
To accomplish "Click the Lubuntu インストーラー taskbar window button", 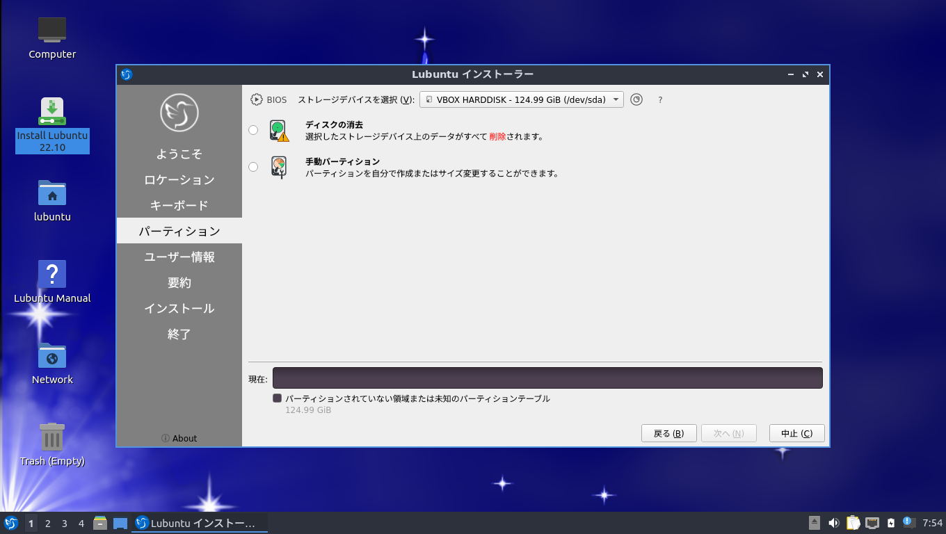I will pyautogui.click(x=200, y=523).
